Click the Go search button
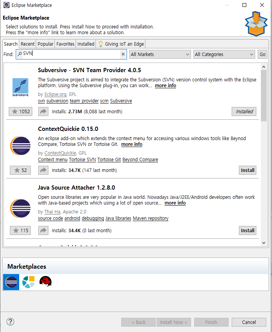This screenshot has width=272, height=332. coord(262,55)
